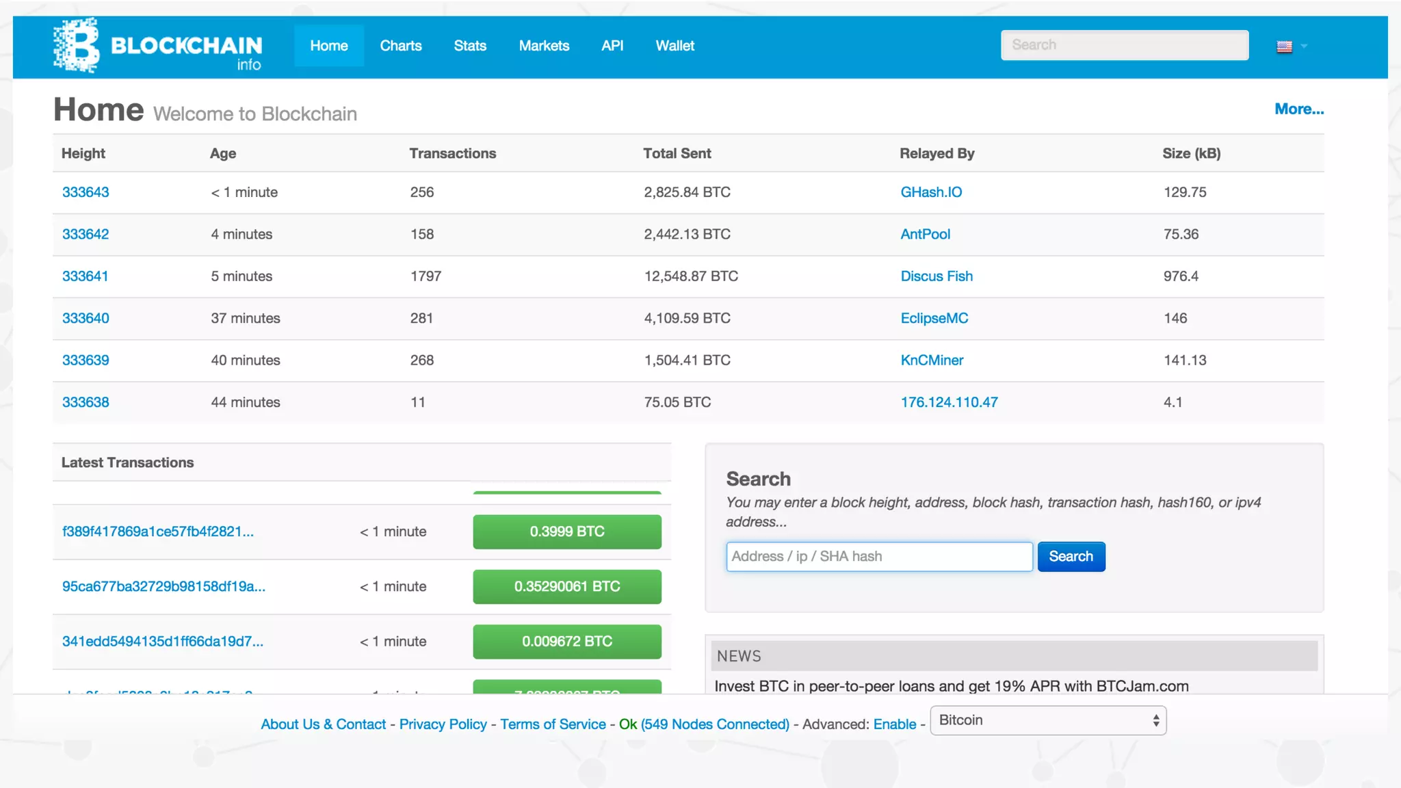1401x788 pixels.
Task: Click Ok (549 Nodes Connected) status
Action: point(704,724)
